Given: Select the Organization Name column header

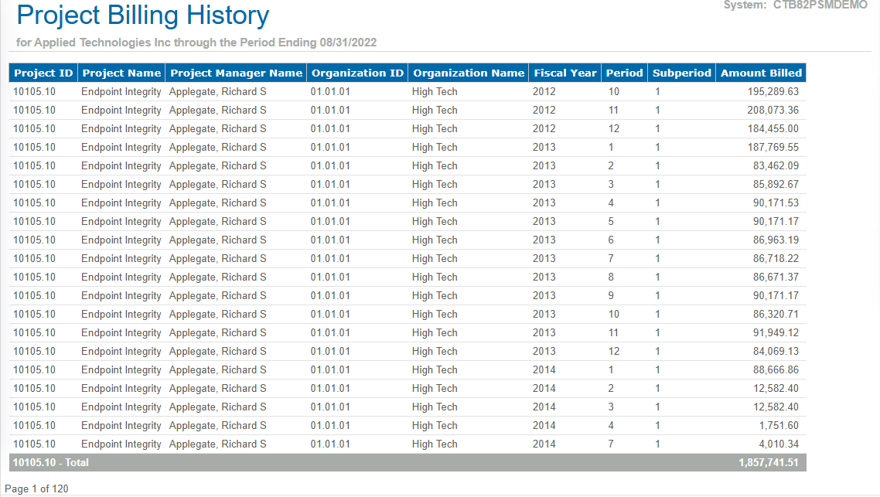Looking at the screenshot, I should click(x=469, y=73).
